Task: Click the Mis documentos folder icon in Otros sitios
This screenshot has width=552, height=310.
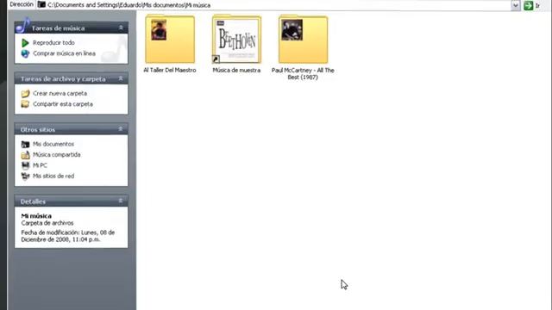Action: (25, 144)
